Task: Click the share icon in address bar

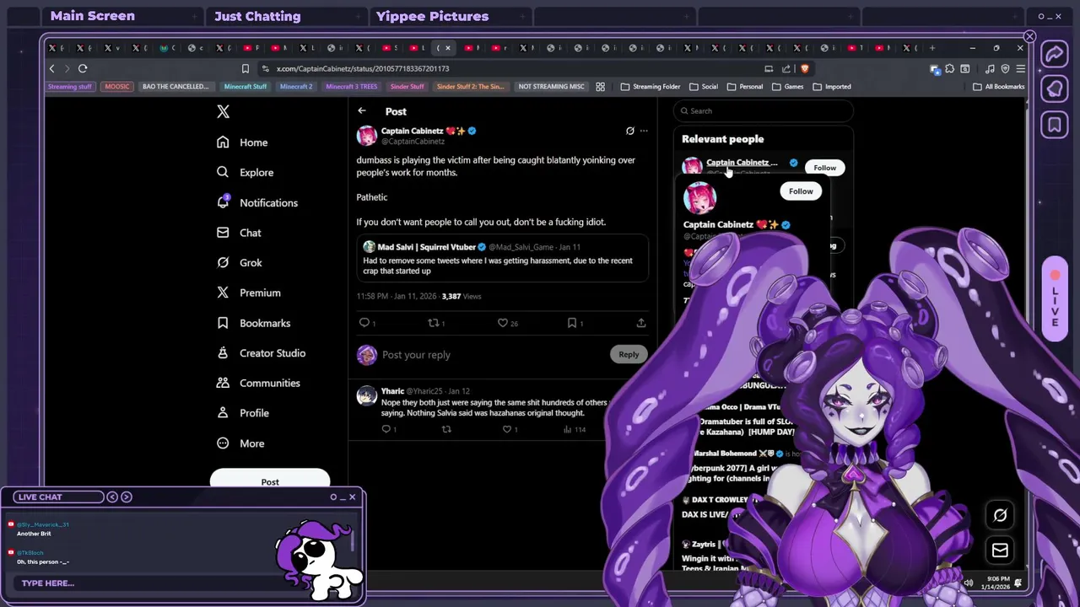Action: click(x=786, y=68)
